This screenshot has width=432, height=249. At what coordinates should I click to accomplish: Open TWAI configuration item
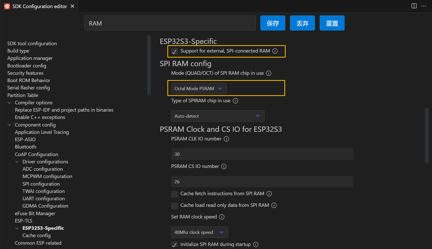click(44, 191)
